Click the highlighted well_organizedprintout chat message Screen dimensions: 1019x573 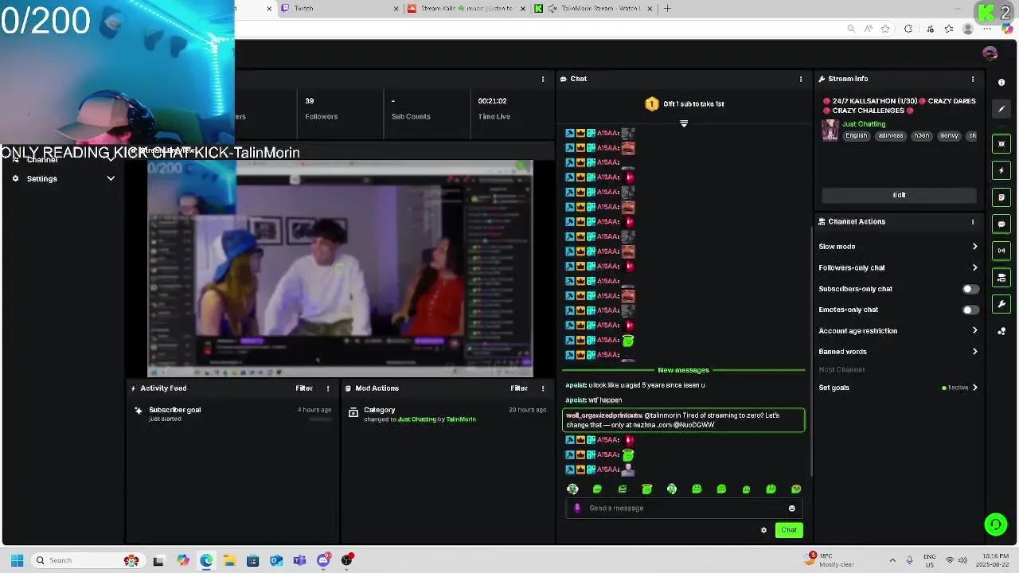tap(684, 420)
